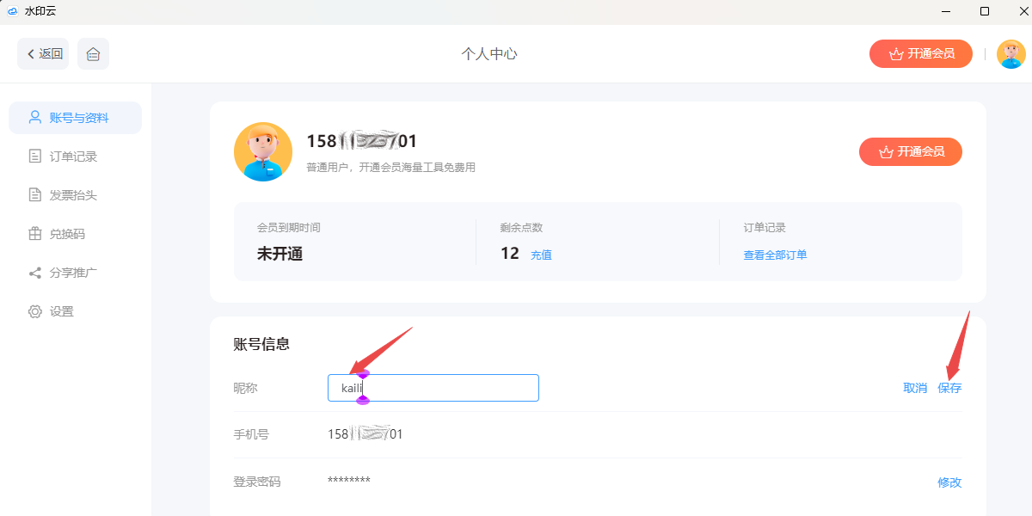Click 取消 to cancel nickname edit
This screenshot has width=1032, height=516.
tap(915, 388)
